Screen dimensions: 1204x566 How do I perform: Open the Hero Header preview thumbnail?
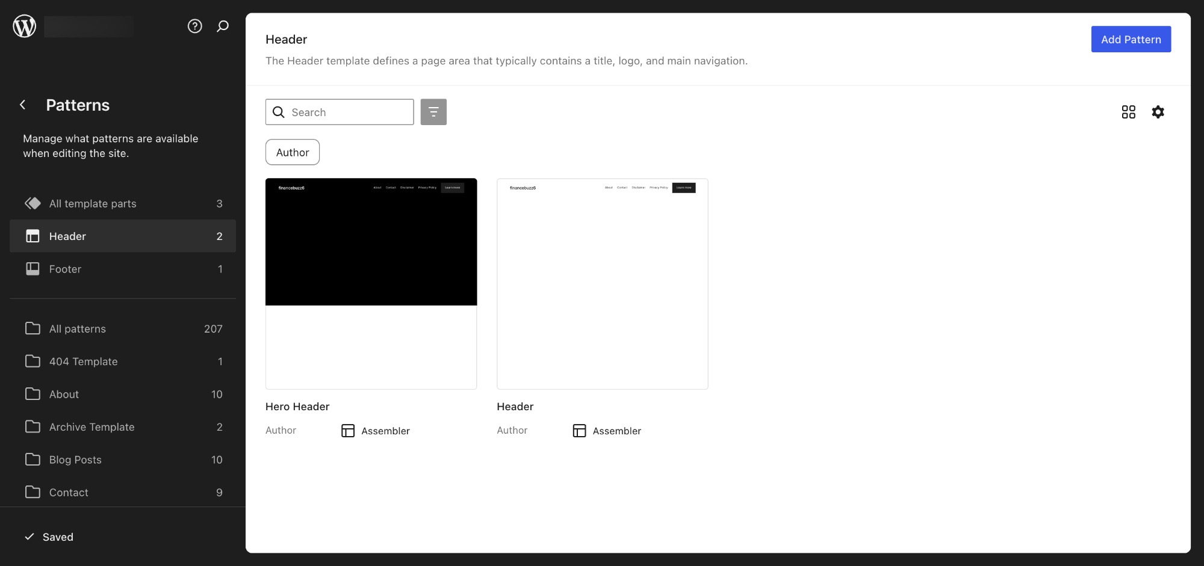371,283
